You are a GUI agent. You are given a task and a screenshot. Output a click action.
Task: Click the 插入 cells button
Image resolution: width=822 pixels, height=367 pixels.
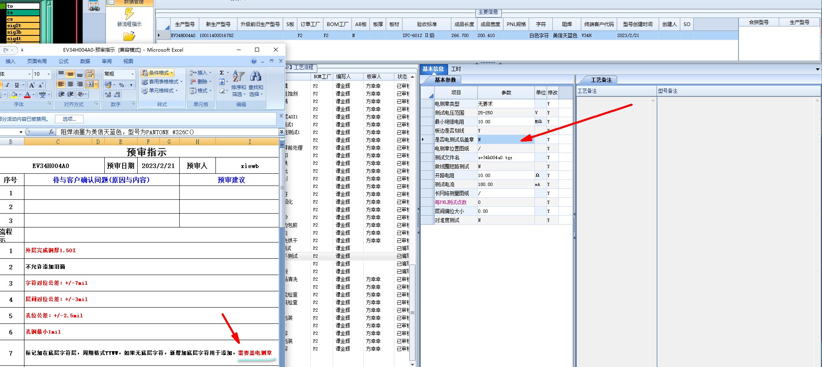click(200, 73)
